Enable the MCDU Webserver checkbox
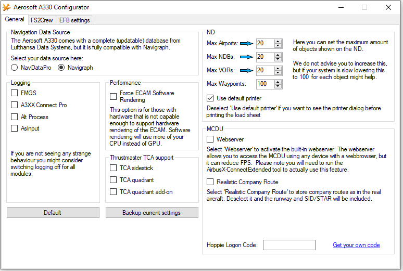This screenshot has width=403, height=271. coord(210,139)
